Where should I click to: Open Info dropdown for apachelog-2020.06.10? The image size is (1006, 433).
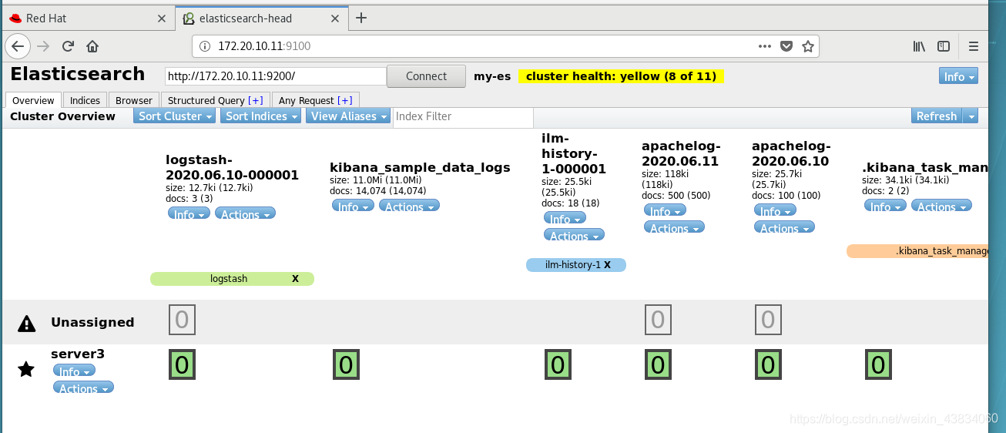click(775, 210)
